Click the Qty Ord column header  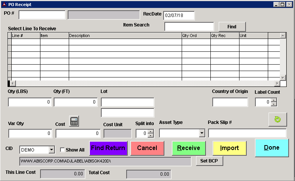(196, 36)
